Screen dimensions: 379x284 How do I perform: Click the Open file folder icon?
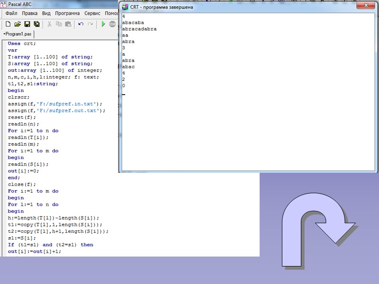coord(18,24)
